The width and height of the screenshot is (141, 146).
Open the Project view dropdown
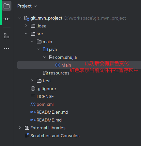click(35, 6)
